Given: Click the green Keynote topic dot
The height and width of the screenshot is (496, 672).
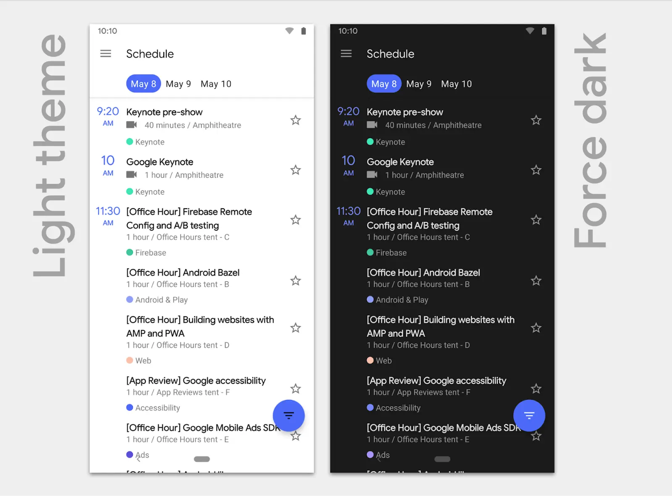Looking at the screenshot, I should point(130,142).
